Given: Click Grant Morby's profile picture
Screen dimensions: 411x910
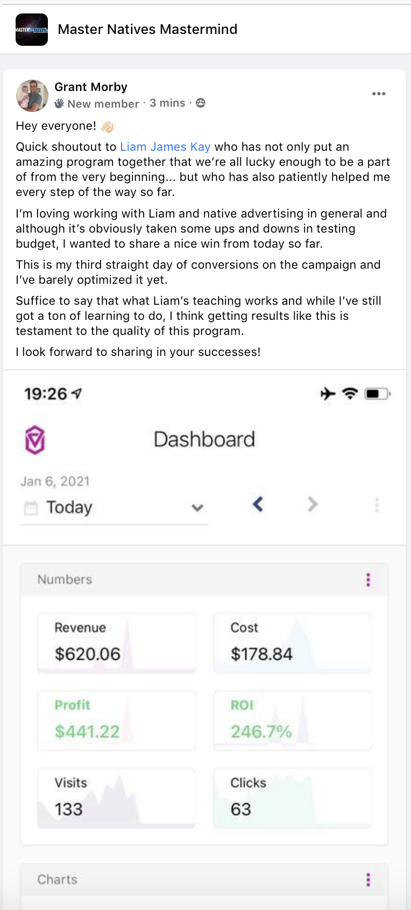Looking at the screenshot, I should pos(32,95).
